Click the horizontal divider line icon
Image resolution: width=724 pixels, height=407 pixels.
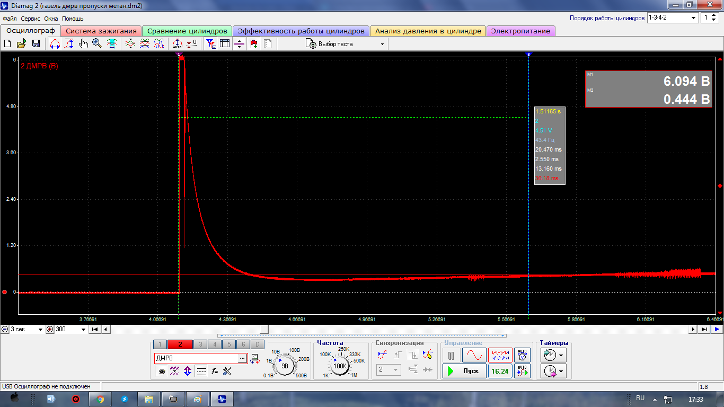pyautogui.click(x=239, y=44)
